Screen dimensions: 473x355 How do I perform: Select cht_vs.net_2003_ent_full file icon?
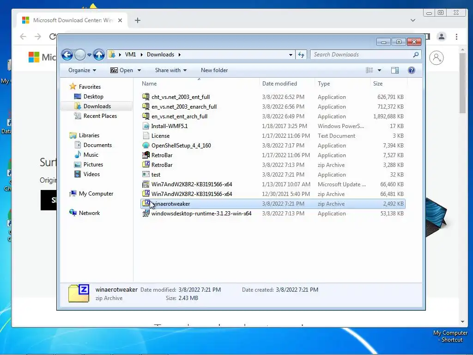(x=146, y=97)
